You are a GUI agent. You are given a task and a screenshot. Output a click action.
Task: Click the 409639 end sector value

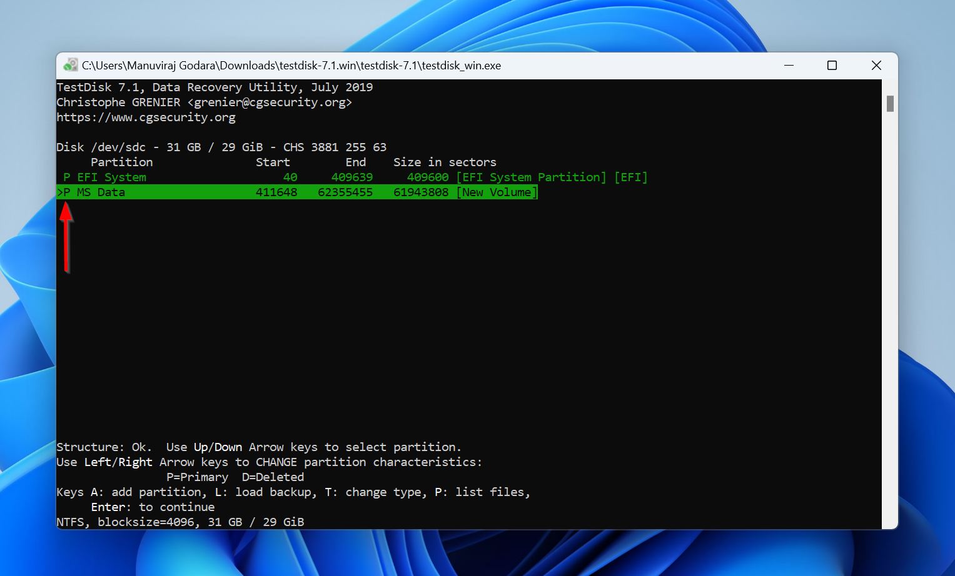352,177
